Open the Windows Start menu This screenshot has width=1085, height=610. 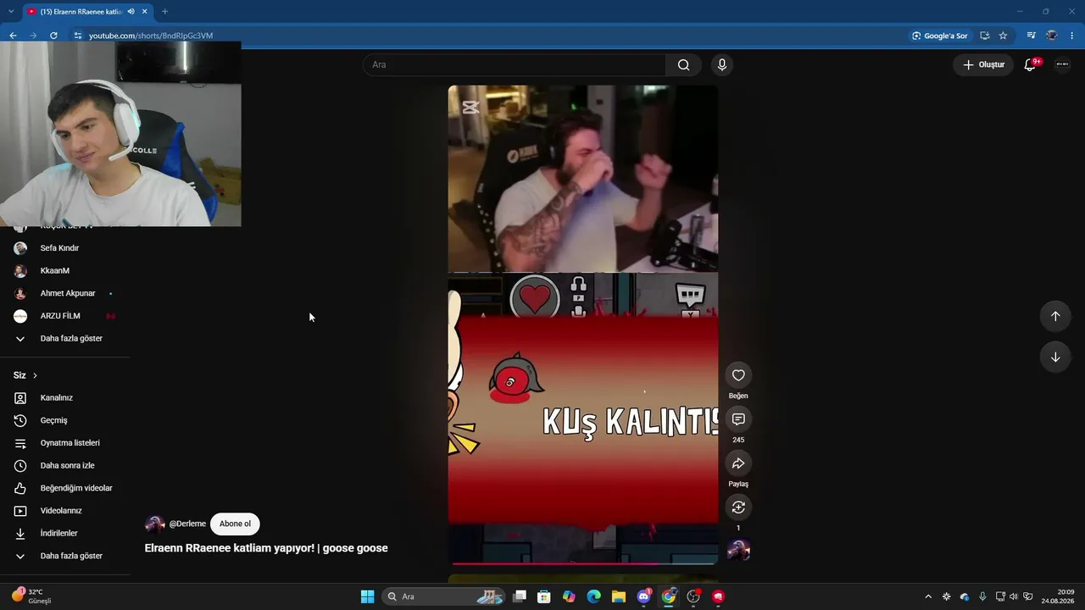point(367,596)
